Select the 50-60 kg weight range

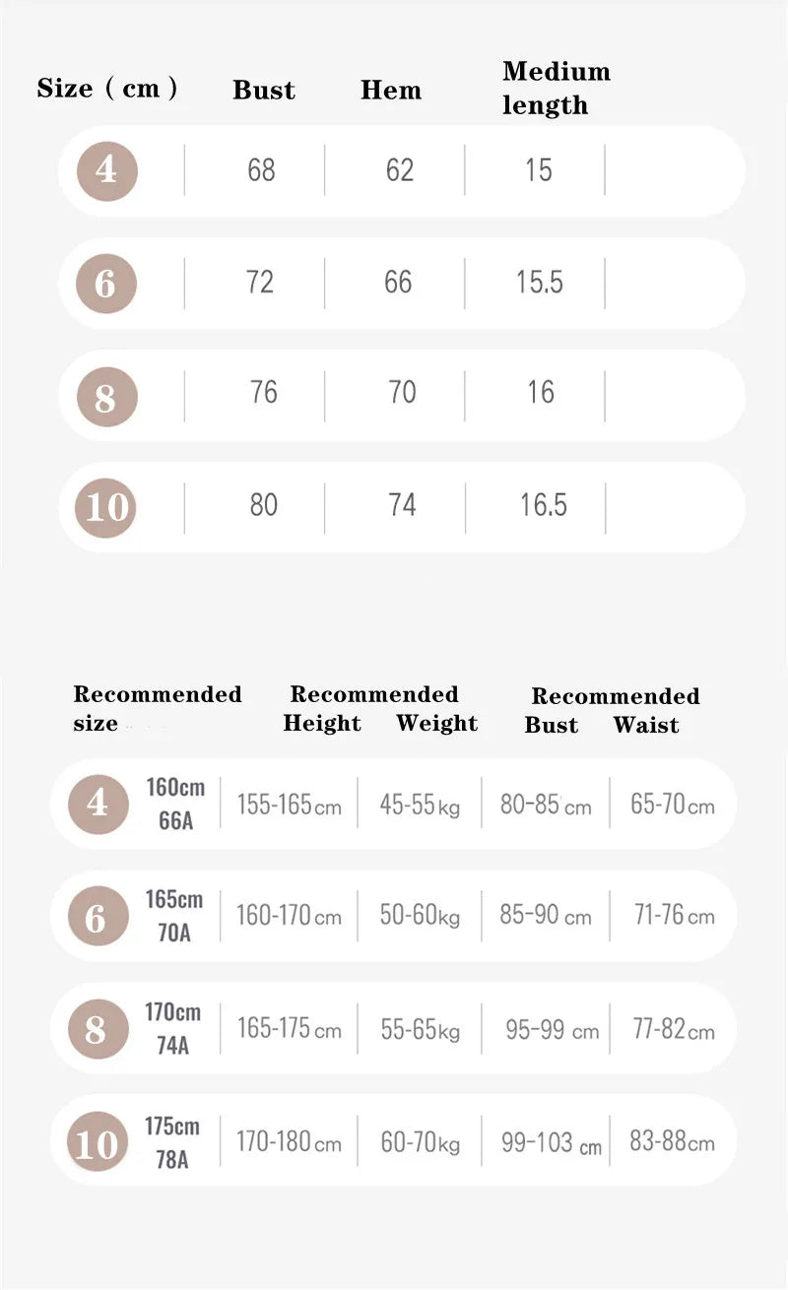point(420,917)
